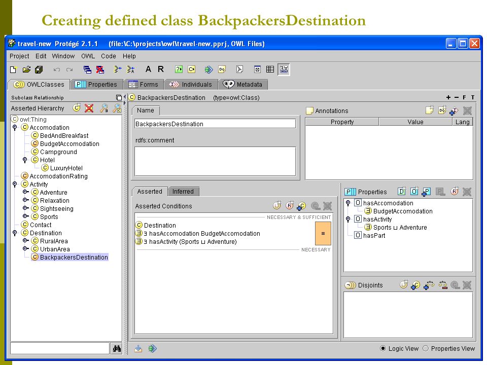Click the add annotation note icon
Viewport: 487px width, 365px height.
tap(430, 110)
